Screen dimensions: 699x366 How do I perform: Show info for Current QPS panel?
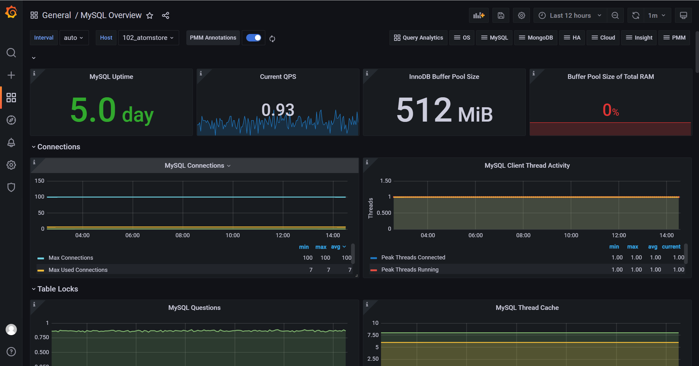point(201,73)
